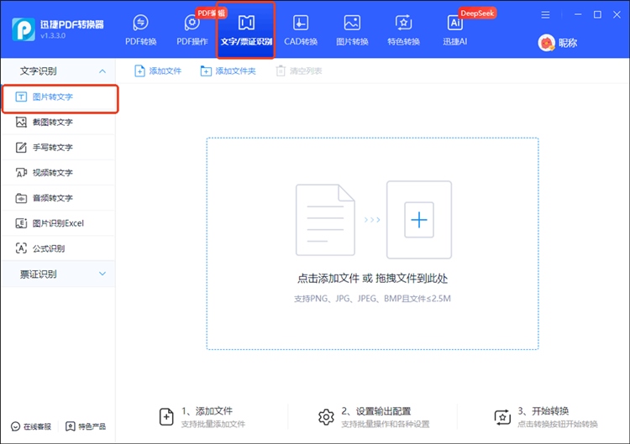The height and width of the screenshot is (444, 630).
Task: Click the plus icon in drop zone
Action: point(418,220)
